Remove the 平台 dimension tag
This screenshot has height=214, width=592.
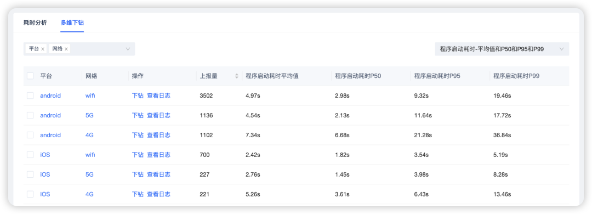tap(43, 49)
